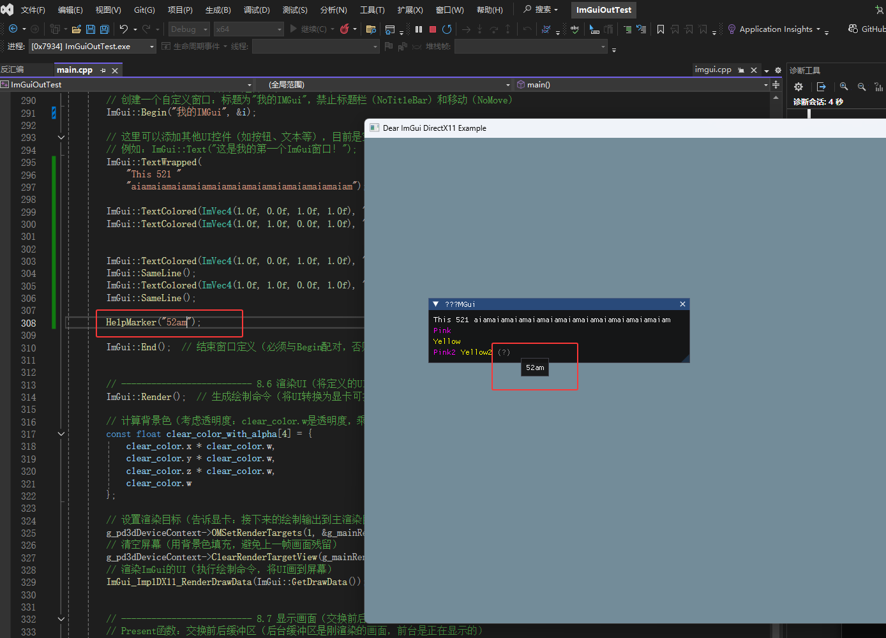Open diagnostic tools settings via the gear icon
This screenshot has width=886, height=638.
798,86
